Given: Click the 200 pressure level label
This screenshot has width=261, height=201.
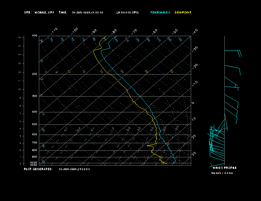Looking at the screenshot, I should [35, 74].
